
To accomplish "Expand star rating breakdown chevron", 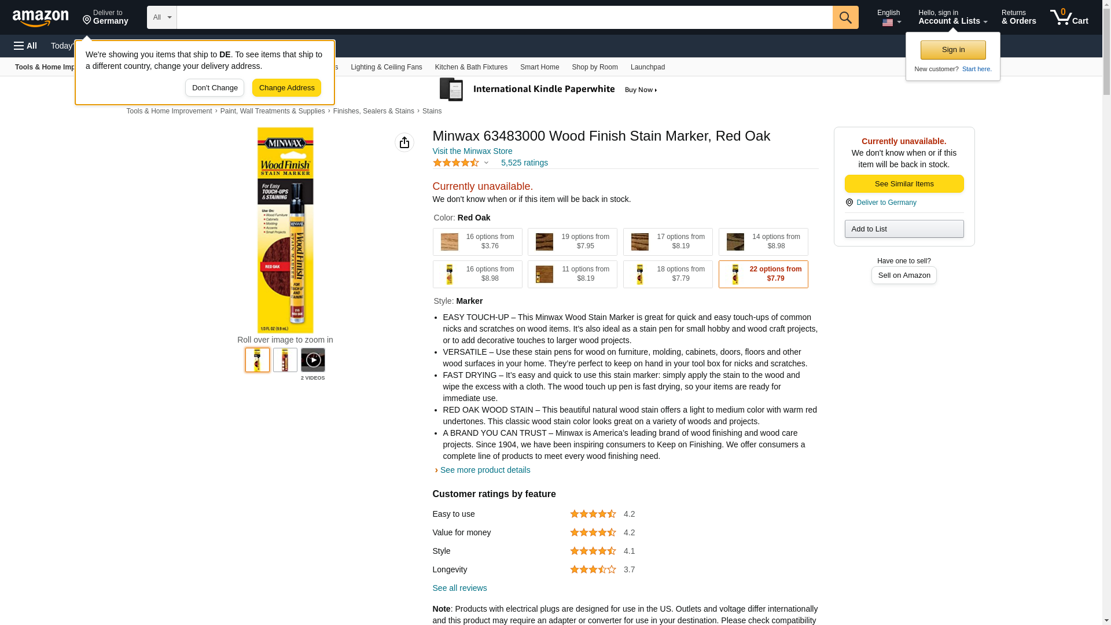I will [486, 163].
